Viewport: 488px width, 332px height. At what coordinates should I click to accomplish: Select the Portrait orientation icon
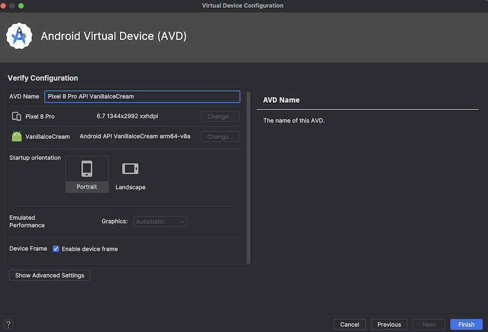(87, 168)
